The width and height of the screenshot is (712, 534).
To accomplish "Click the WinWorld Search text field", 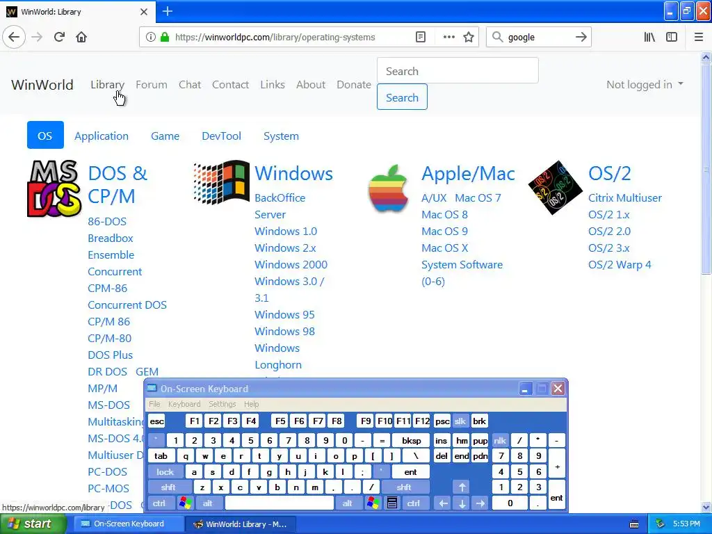I will coord(458,71).
